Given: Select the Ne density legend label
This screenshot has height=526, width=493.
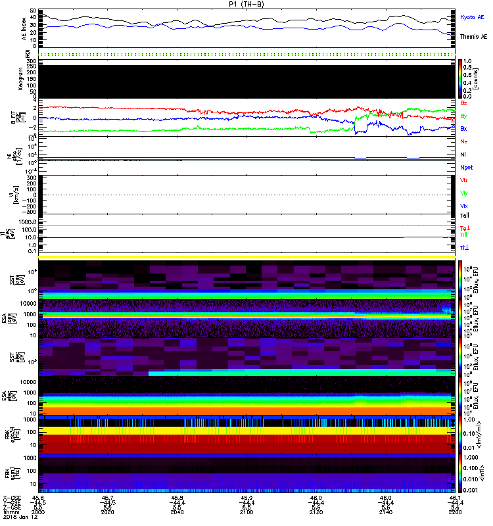Looking at the screenshot, I should tap(464, 141).
